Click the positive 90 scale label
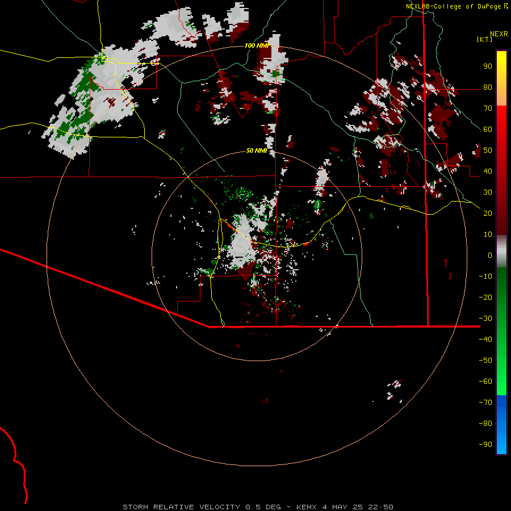Screen dimensions: 511x511 (x=488, y=66)
